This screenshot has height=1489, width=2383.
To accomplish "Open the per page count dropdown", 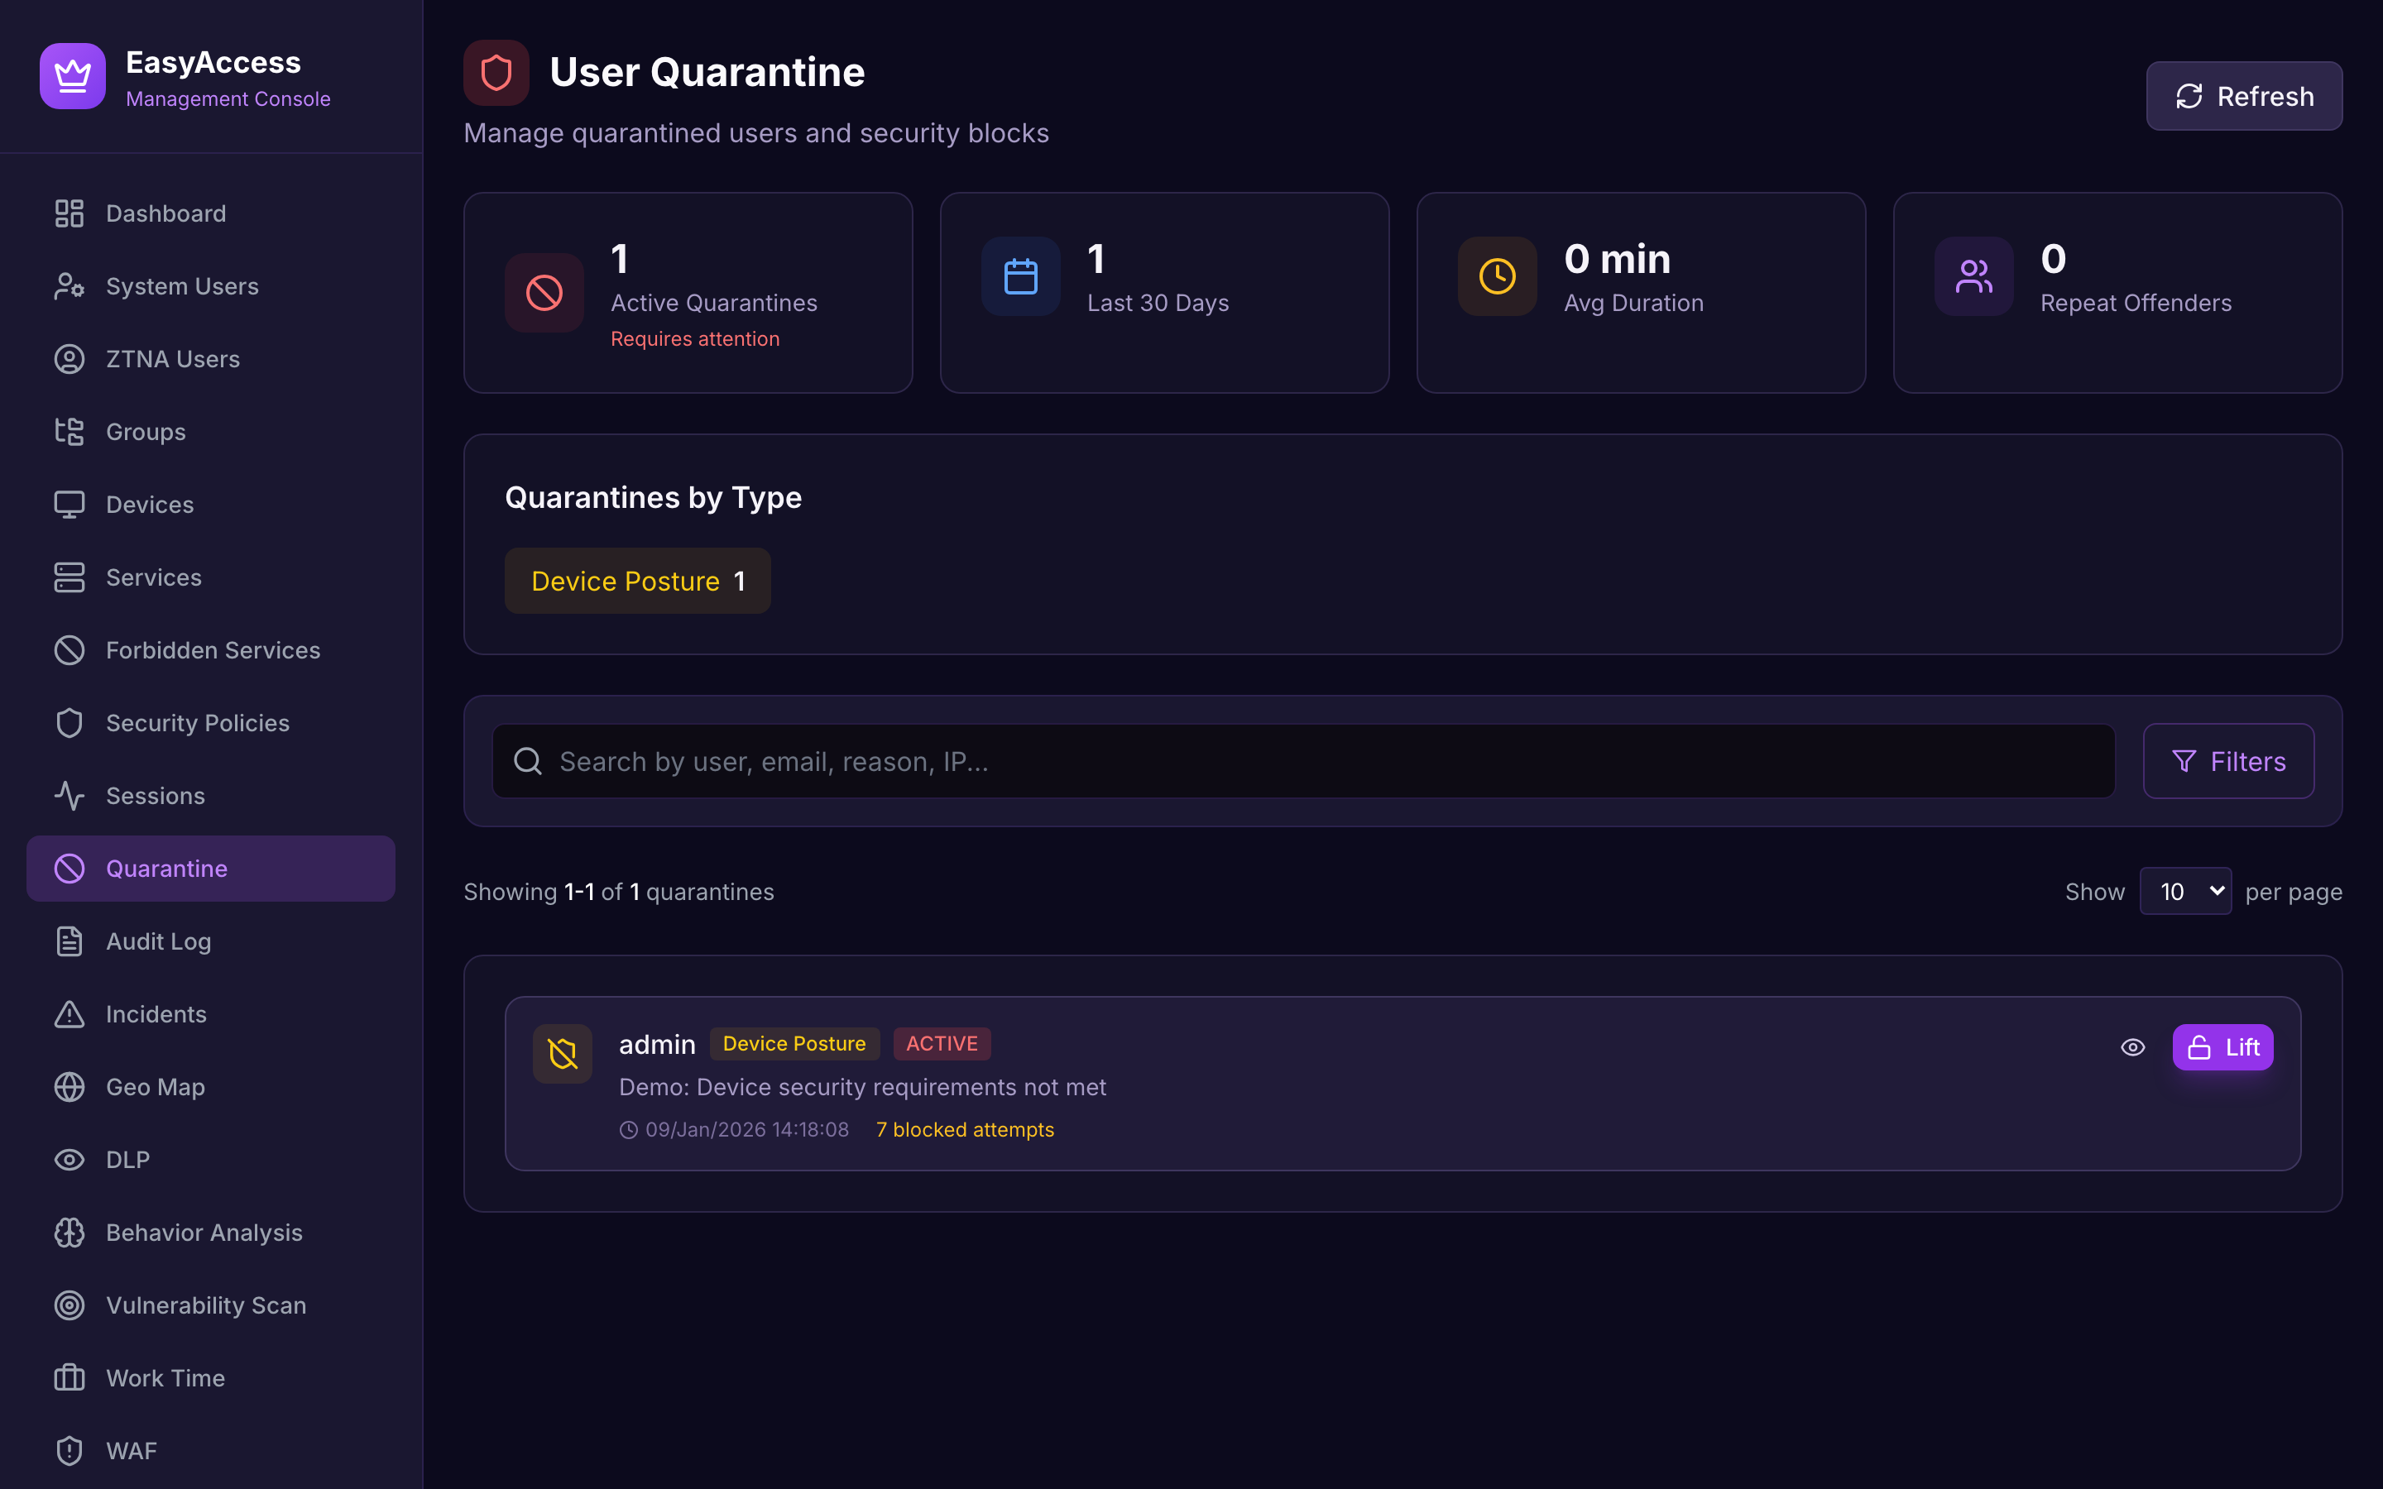I will pos(2185,891).
